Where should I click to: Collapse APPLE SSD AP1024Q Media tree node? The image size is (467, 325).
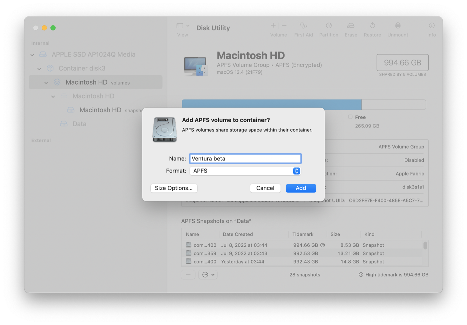coord(32,55)
